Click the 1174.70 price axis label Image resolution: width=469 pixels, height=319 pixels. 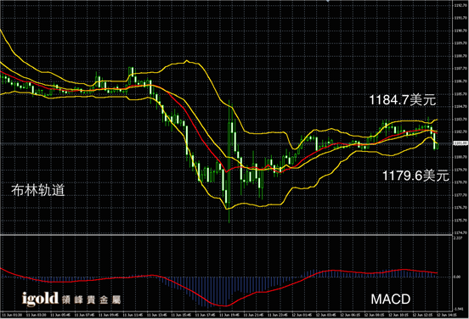pos(461,232)
